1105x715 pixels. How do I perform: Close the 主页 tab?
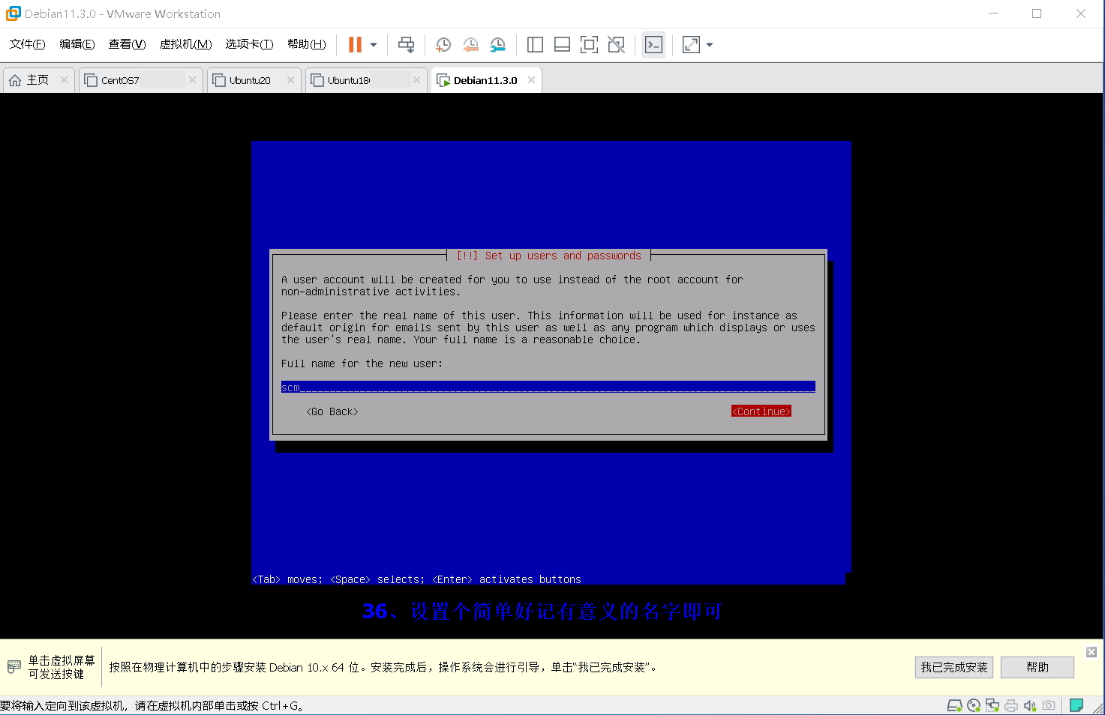click(x=64, y=80)
